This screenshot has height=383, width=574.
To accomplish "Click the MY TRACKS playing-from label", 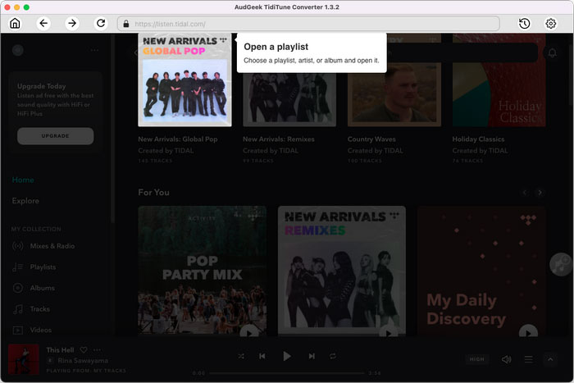I will click(110, 371).
